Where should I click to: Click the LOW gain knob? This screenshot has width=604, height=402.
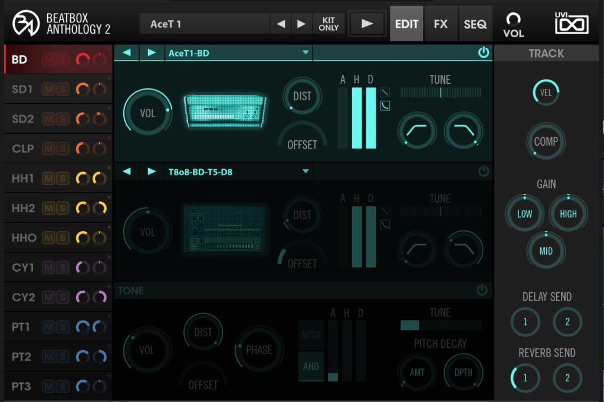[x=524, y=214]
